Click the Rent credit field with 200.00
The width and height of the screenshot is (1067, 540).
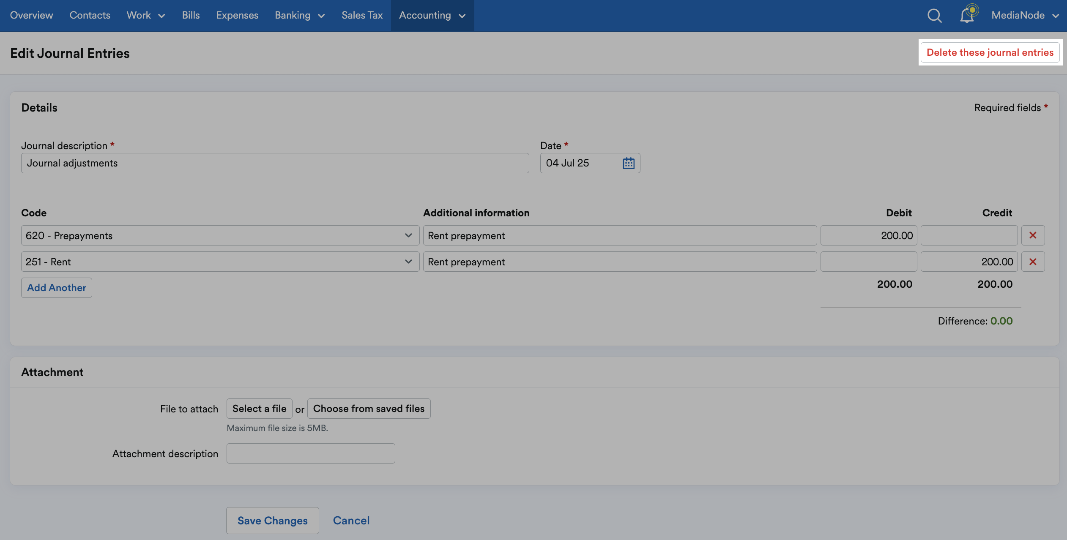[969, 262]
